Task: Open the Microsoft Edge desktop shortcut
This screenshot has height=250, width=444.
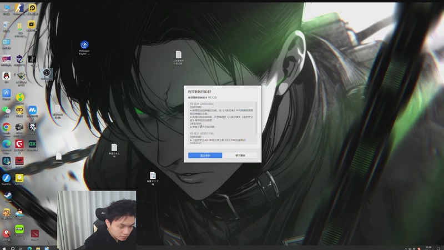Action: [x=6, y=146]
